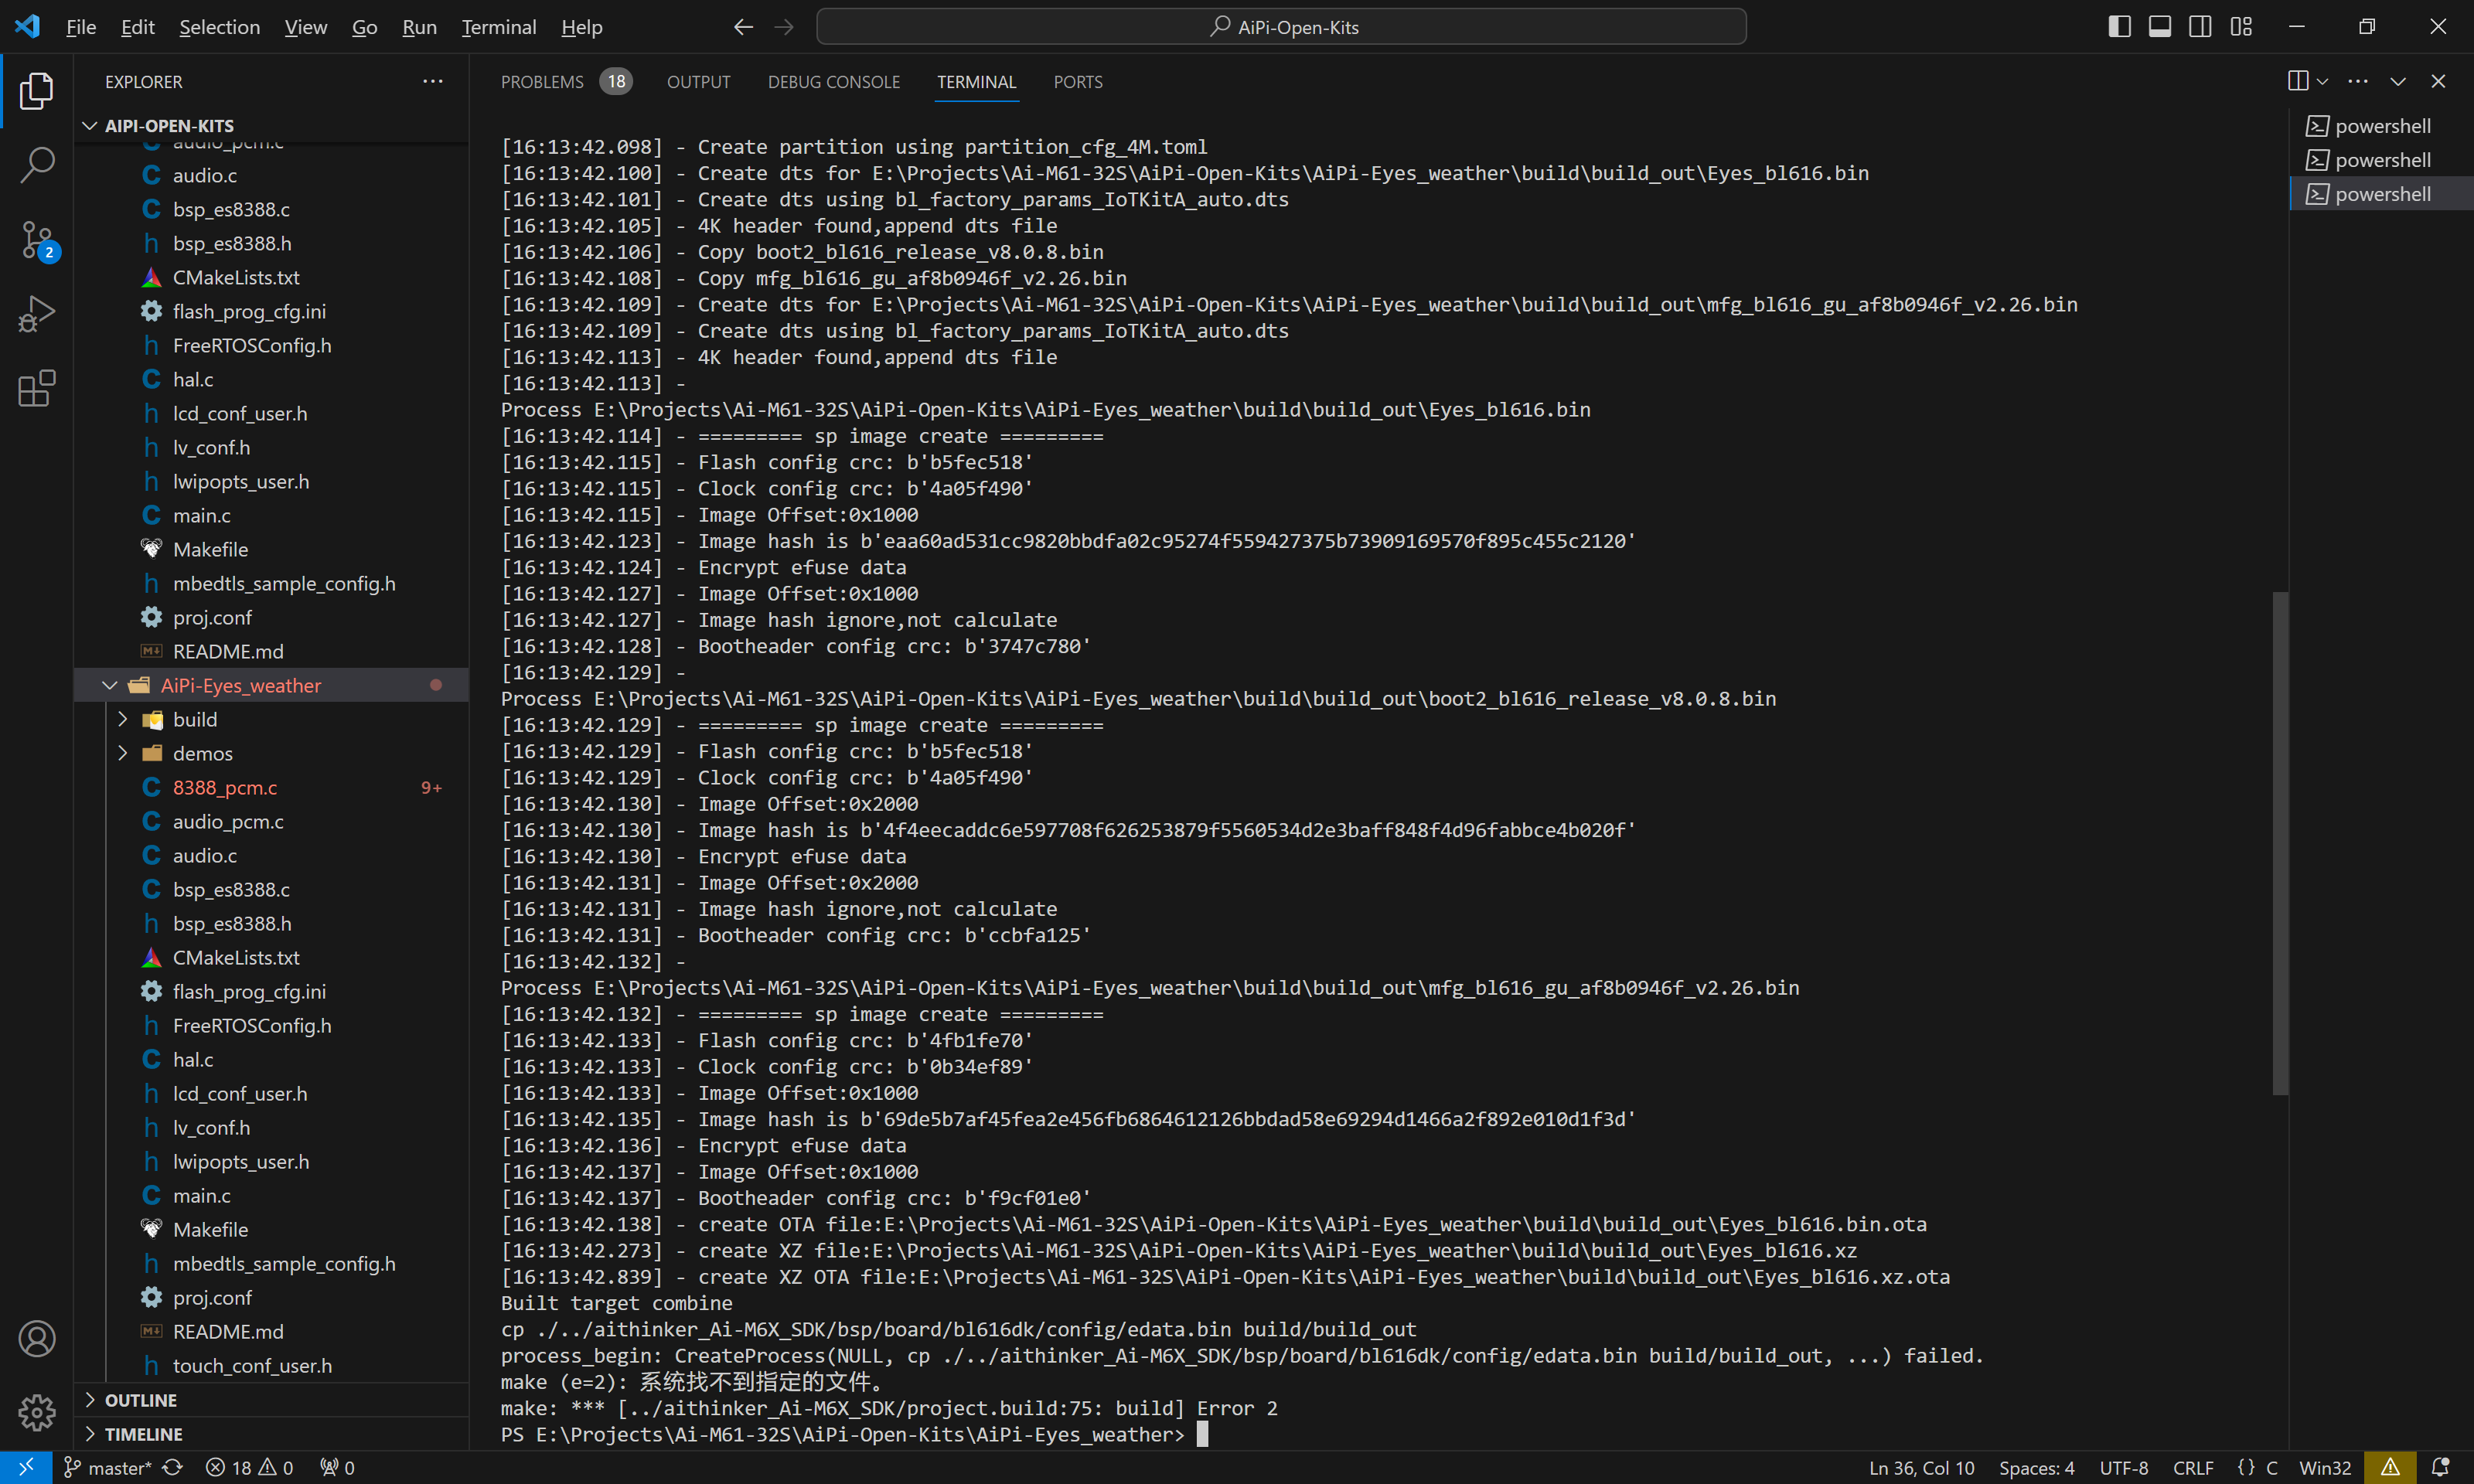This screenshot has width=2474, height=1484.
Task: Open the View menu
Action: click(x=305, y=27)
